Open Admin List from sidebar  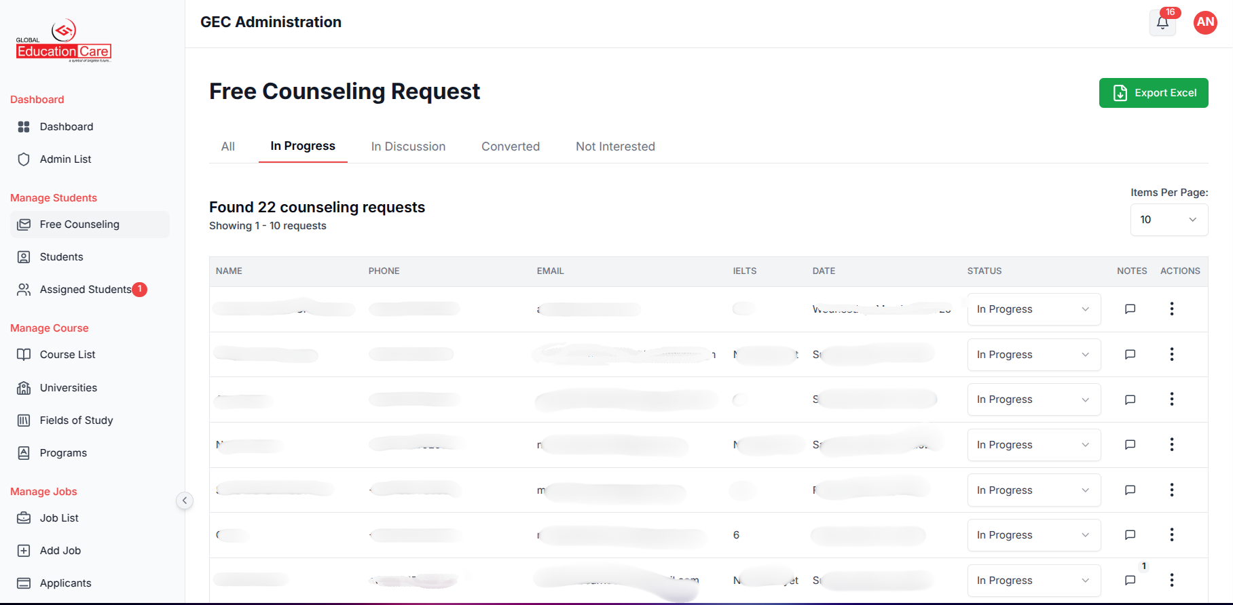click(x=65, y=159)
